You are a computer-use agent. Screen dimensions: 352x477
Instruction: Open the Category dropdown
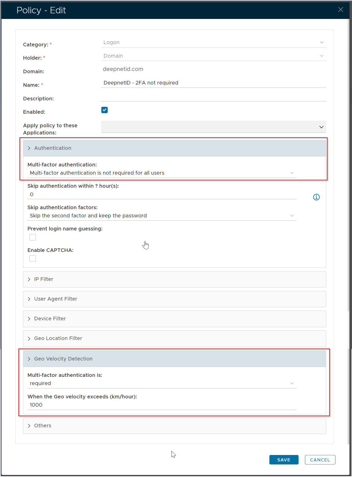click(213, 43)
